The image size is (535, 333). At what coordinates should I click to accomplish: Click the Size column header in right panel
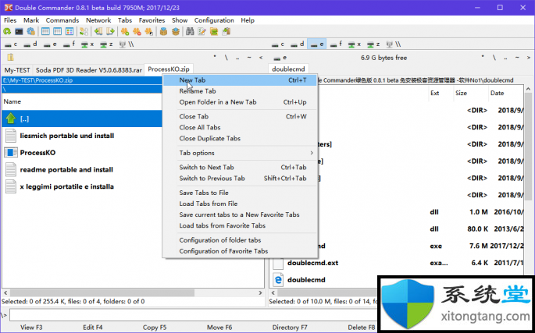coord(469,93)
